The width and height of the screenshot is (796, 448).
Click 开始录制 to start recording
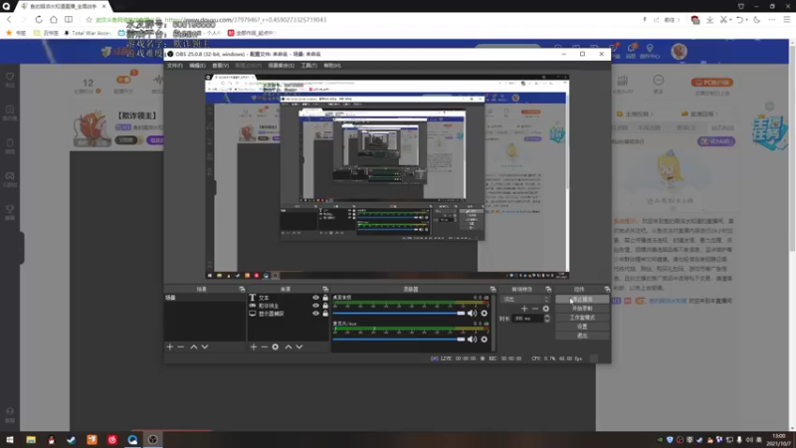pyautogui.click(x=582, y=309)
